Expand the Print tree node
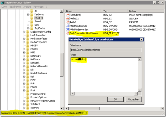166x117 pixels. [24, 90]
